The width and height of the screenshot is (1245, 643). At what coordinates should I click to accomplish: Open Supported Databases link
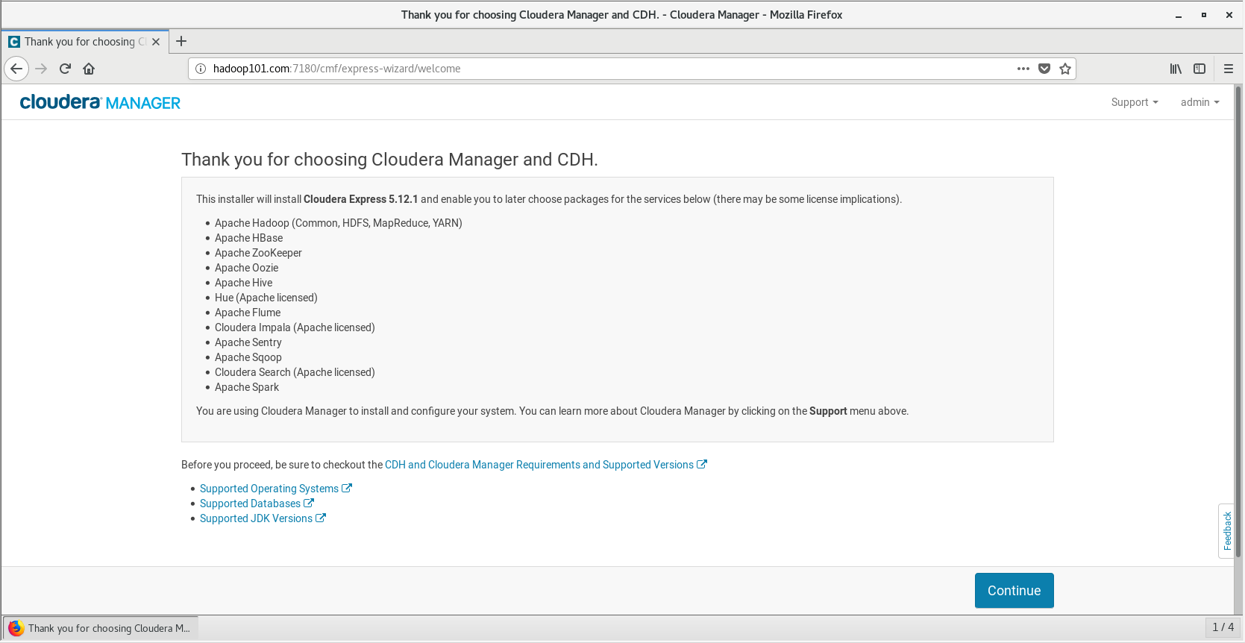tap(257, 504)
